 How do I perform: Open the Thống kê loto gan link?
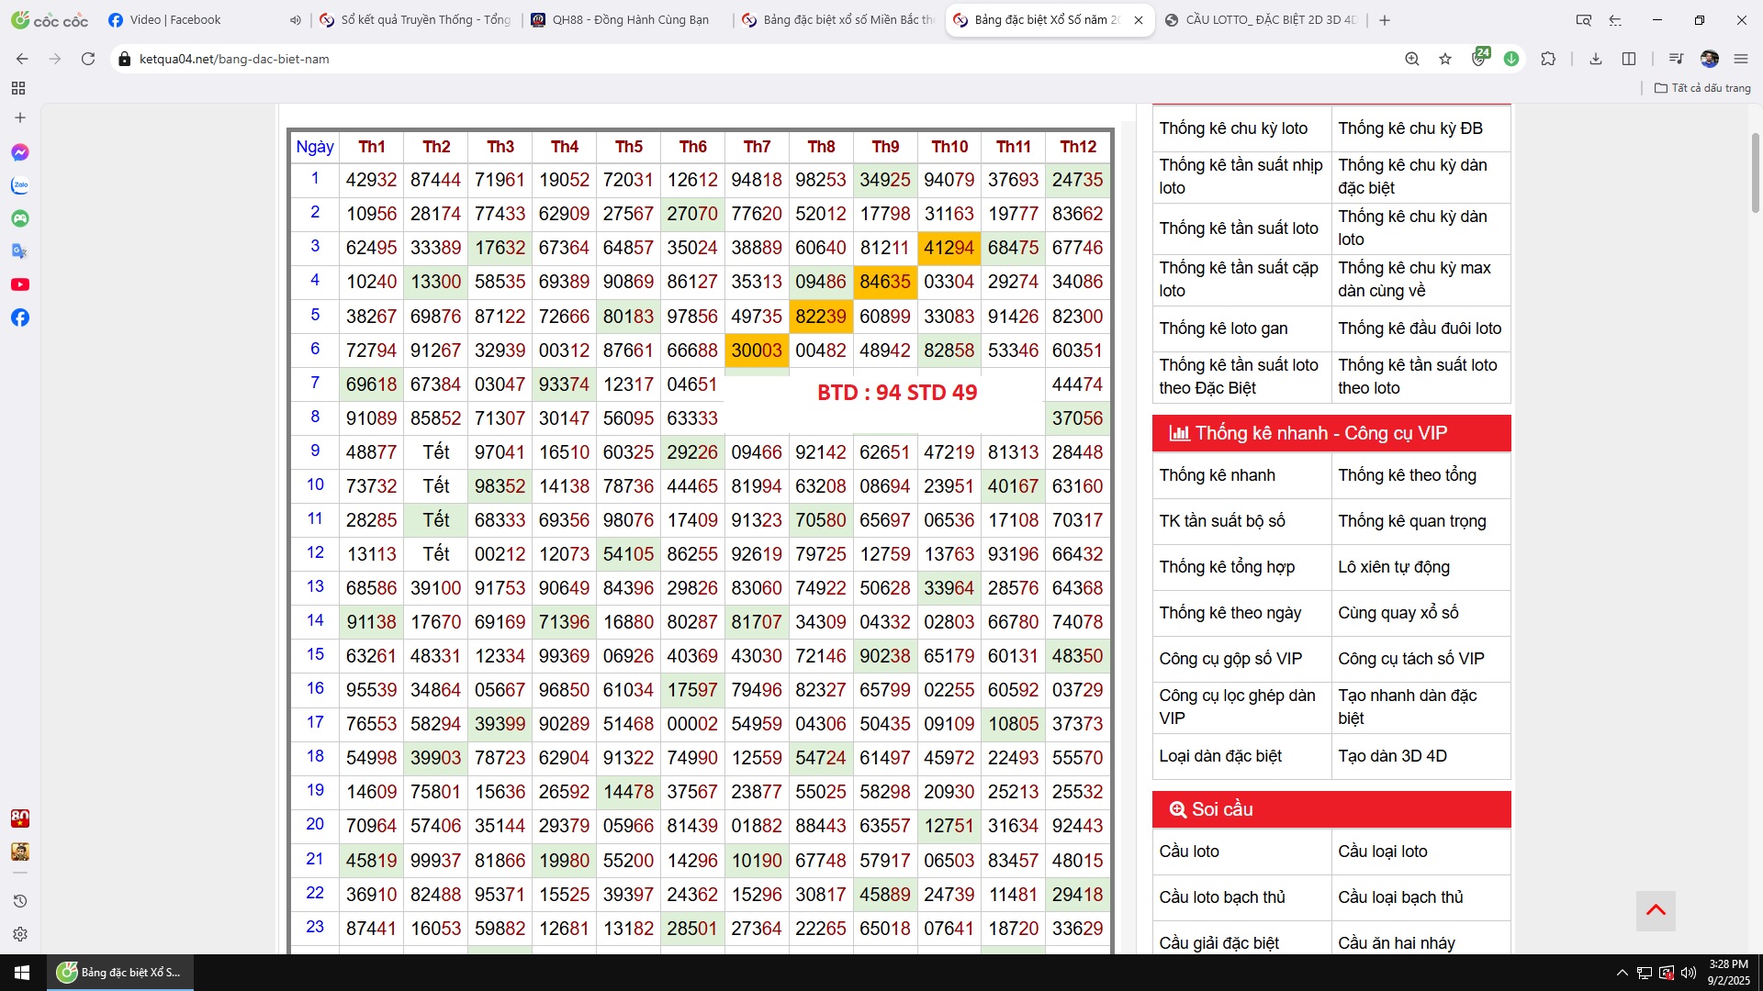[1223, 328]
